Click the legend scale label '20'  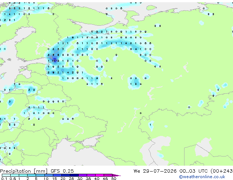(x=63, y=179)
